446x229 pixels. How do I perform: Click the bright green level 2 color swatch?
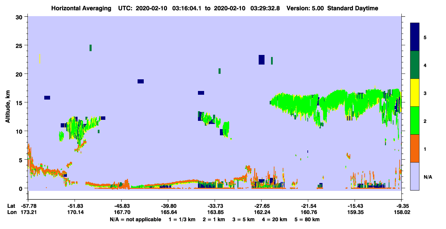pyautogui.click(x=415, y=121)
